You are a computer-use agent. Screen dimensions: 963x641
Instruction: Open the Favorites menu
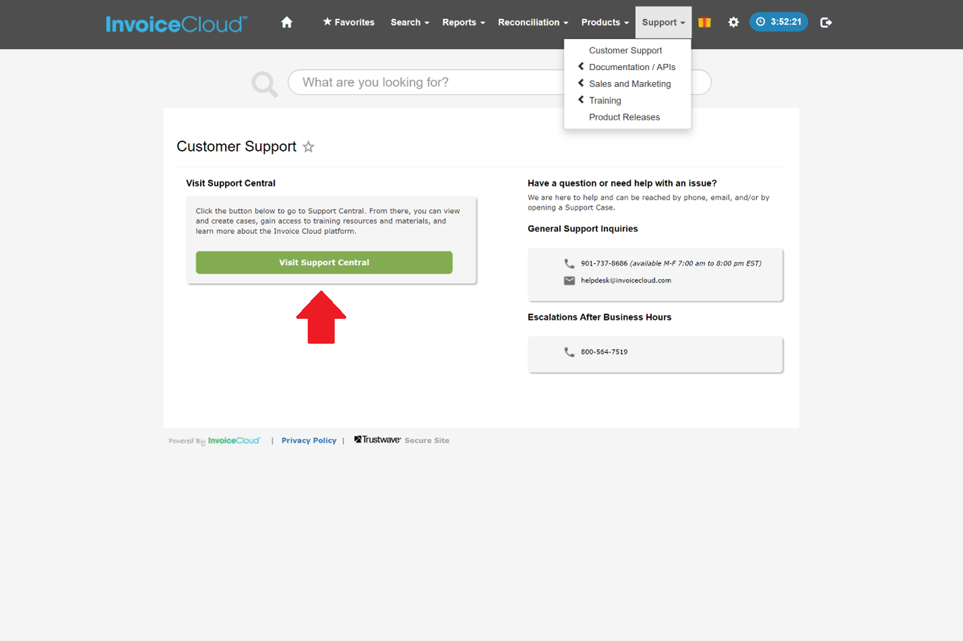pyautogui.click(x=348, y=22)
